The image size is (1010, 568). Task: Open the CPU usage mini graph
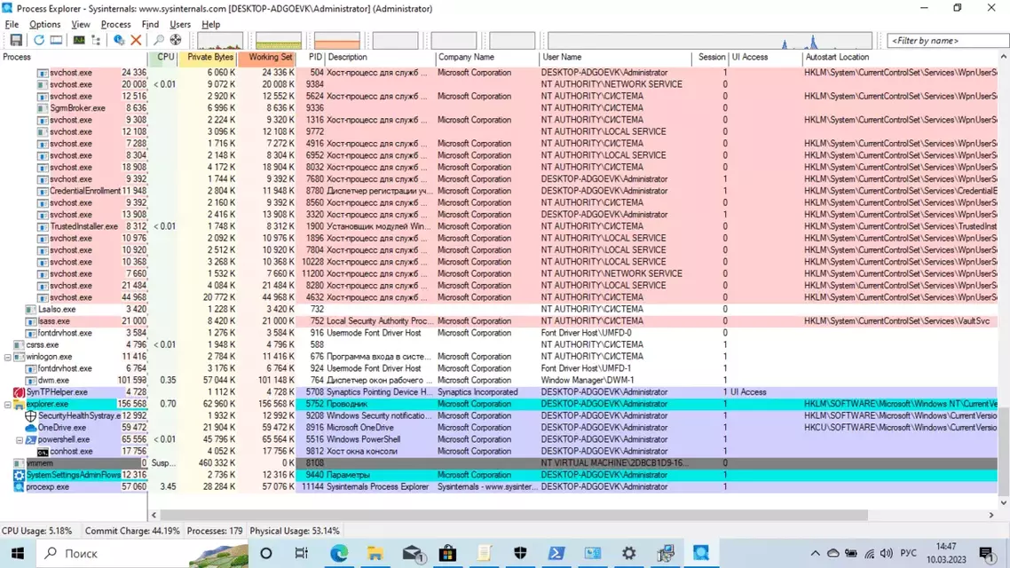point(219,41)
